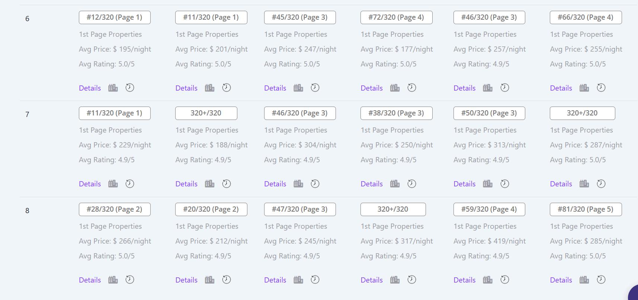Click building icon in the $419/night card

488,280
